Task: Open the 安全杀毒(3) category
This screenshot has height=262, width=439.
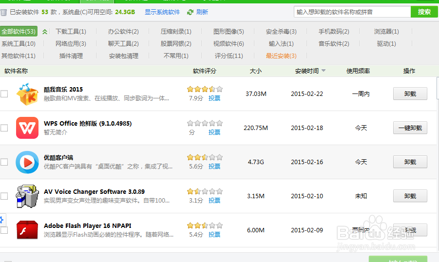Action: (281, 31)
